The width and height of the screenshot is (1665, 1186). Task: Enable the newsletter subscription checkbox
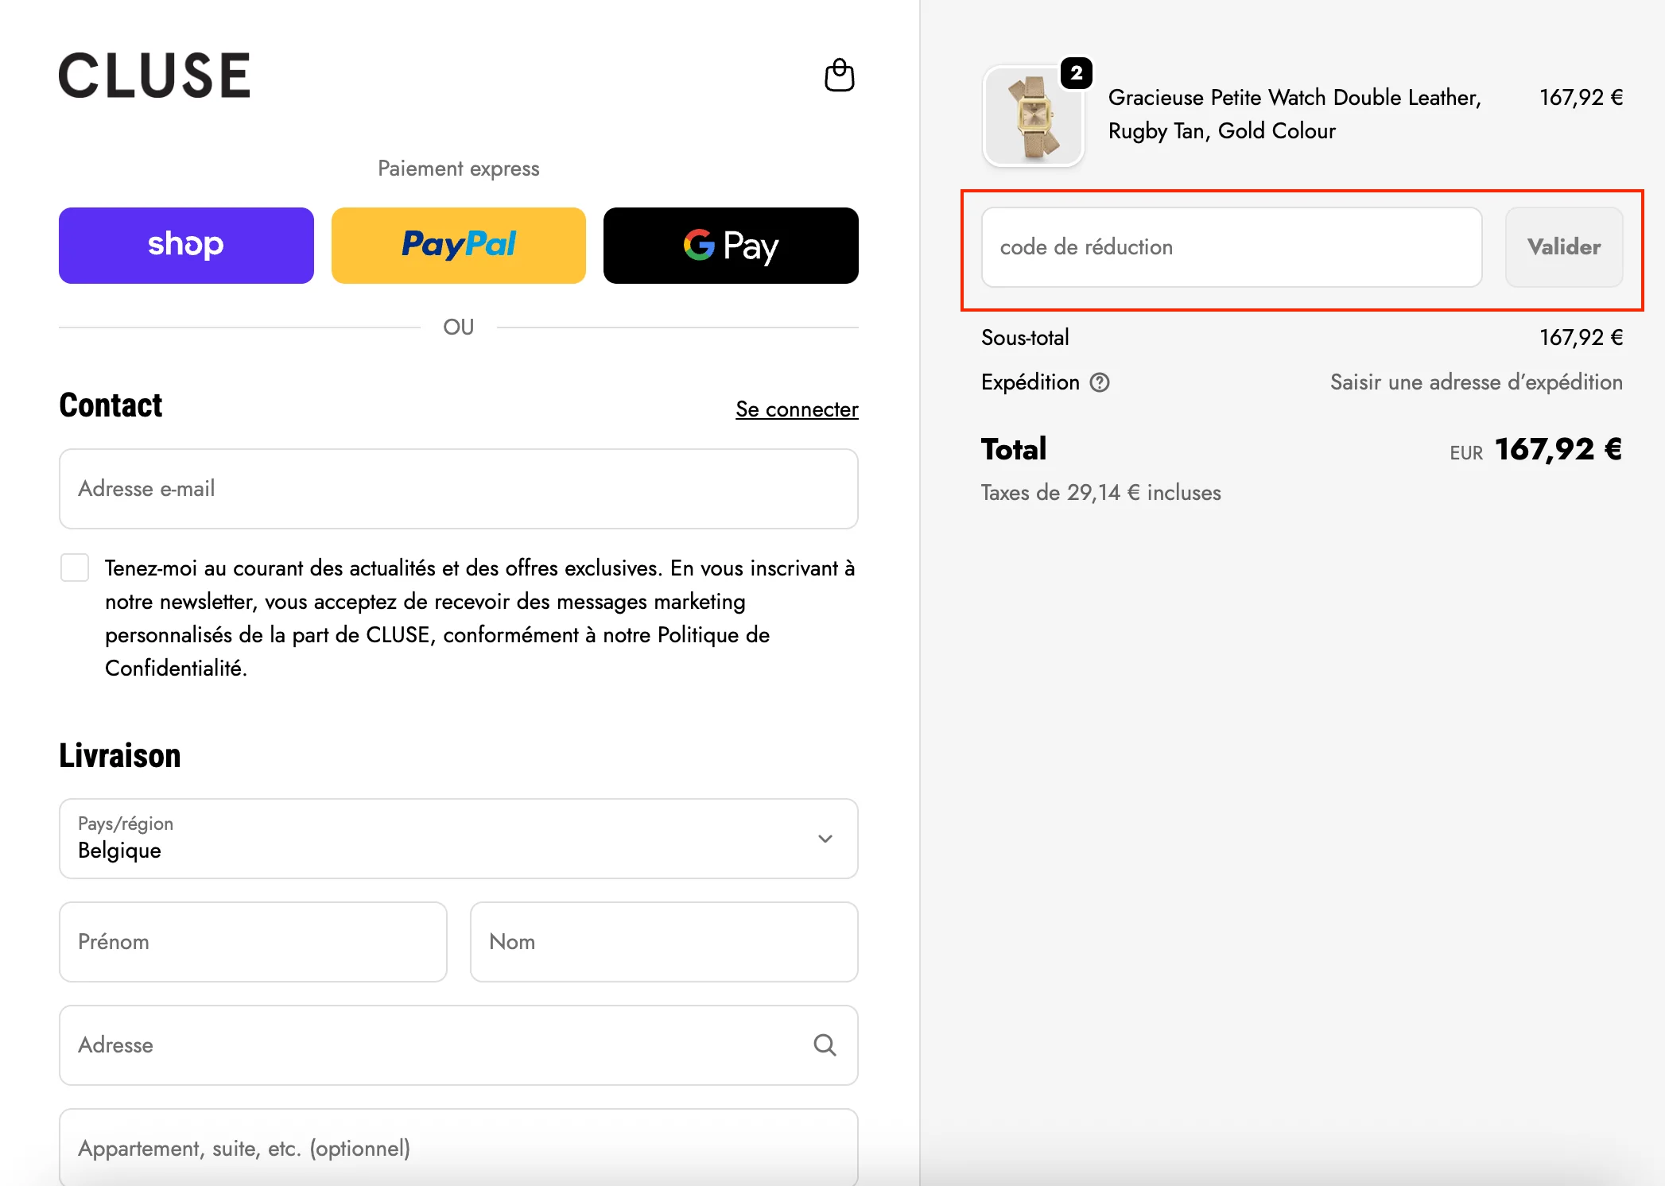coord(75,568)
